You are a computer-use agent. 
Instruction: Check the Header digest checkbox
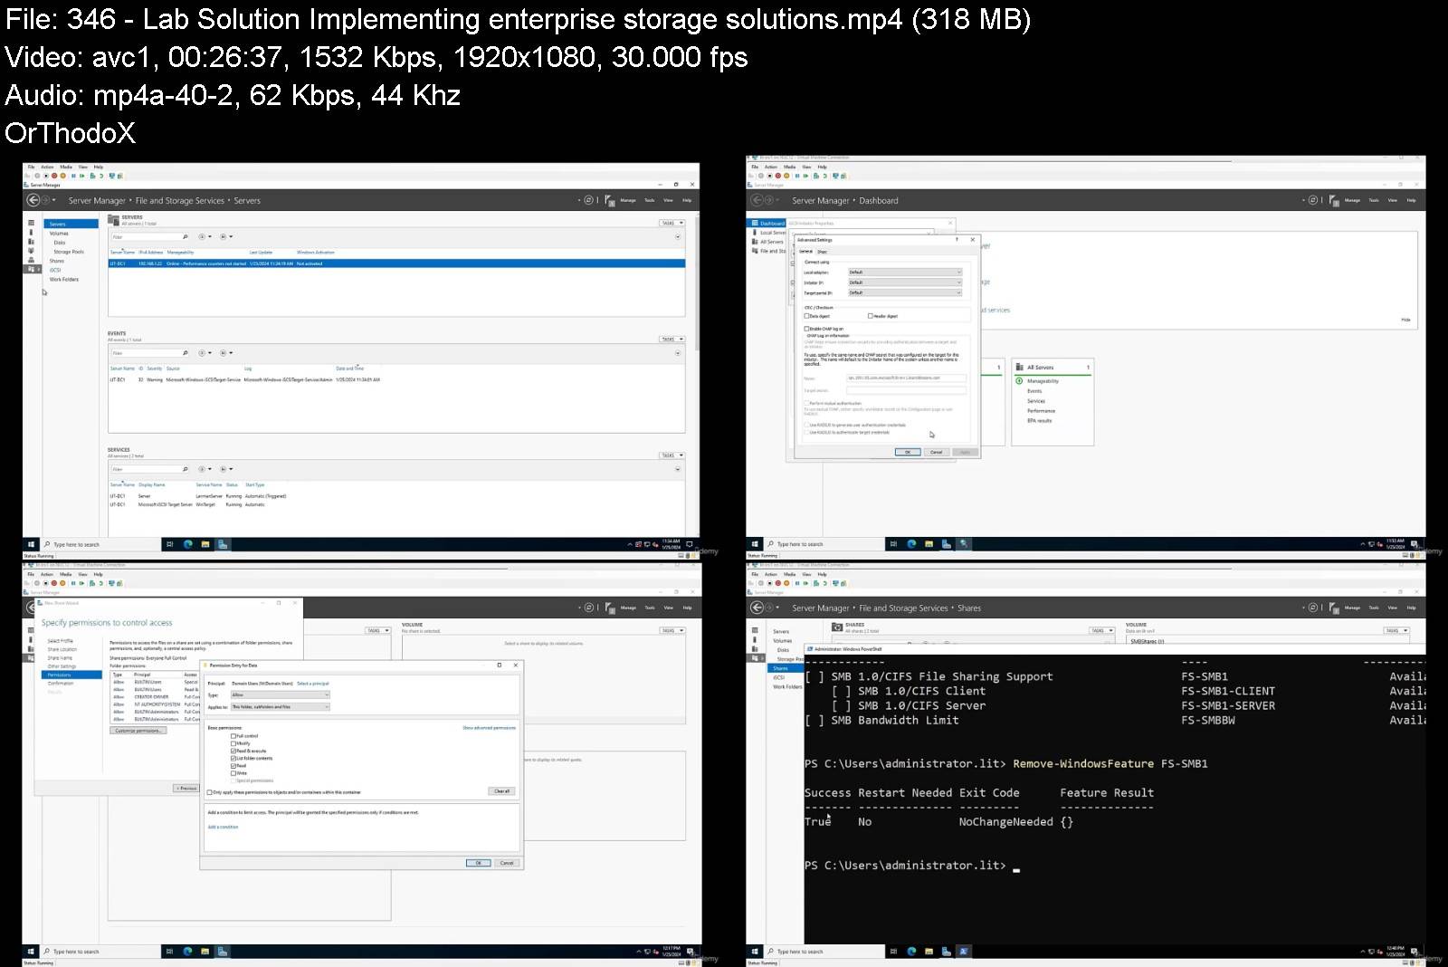(871, 316)
